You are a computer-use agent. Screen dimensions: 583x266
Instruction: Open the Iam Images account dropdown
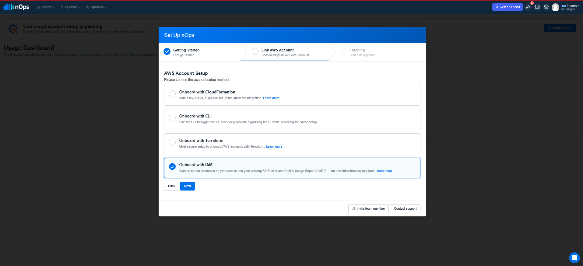(570, 7)
